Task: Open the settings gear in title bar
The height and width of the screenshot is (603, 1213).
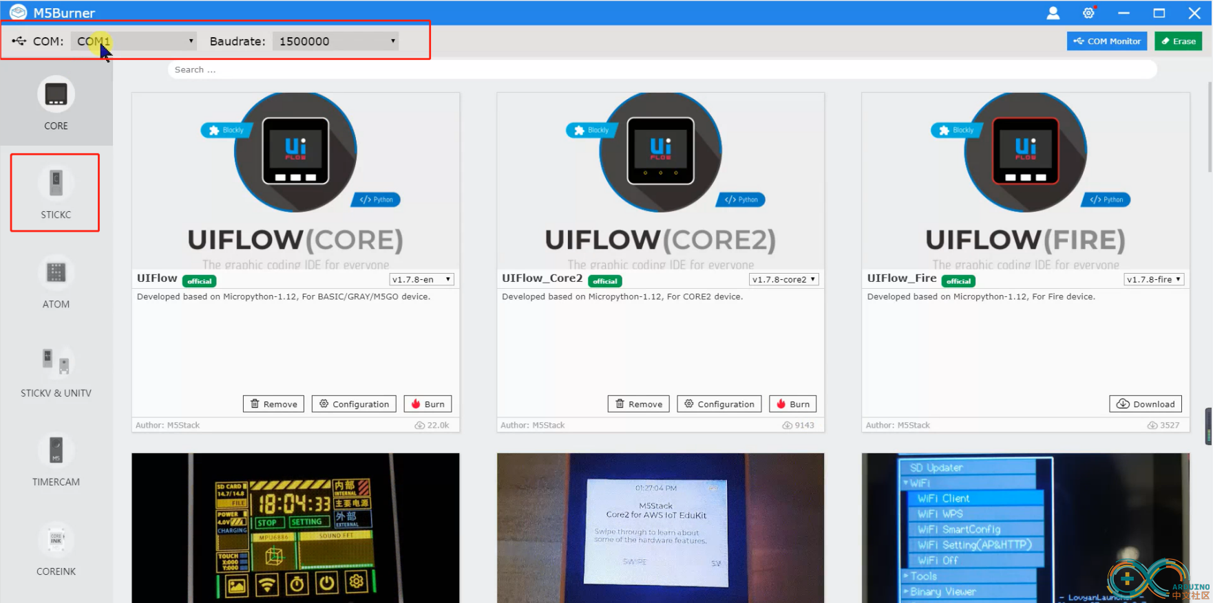Action: (x=1088, y=13)
